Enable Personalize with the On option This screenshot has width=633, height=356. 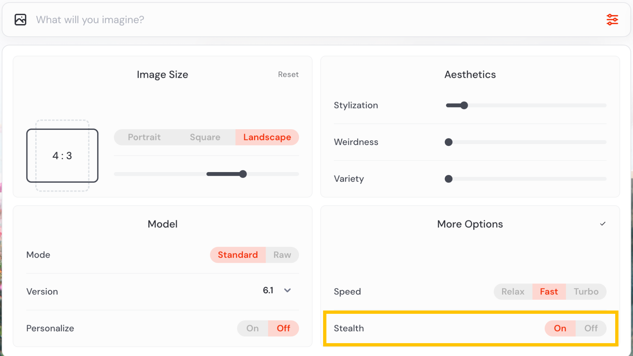coord(253,328)
